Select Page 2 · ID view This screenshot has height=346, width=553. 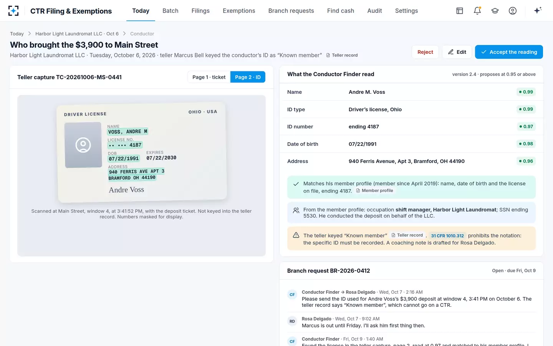(248, 77)
